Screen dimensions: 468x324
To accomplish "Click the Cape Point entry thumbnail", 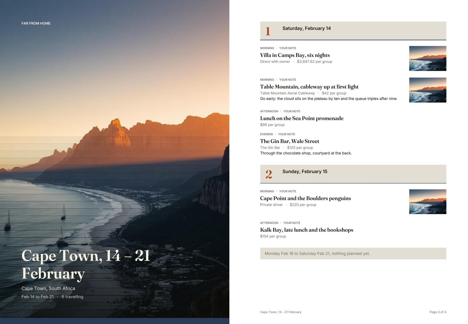I will click(x=428, y=202).
